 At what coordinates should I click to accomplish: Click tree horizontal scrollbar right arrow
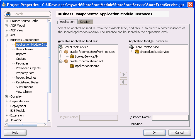coord(45,124)
